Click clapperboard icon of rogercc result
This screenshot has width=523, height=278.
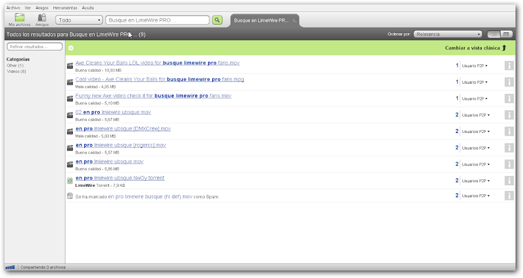(x=70, y=148)
